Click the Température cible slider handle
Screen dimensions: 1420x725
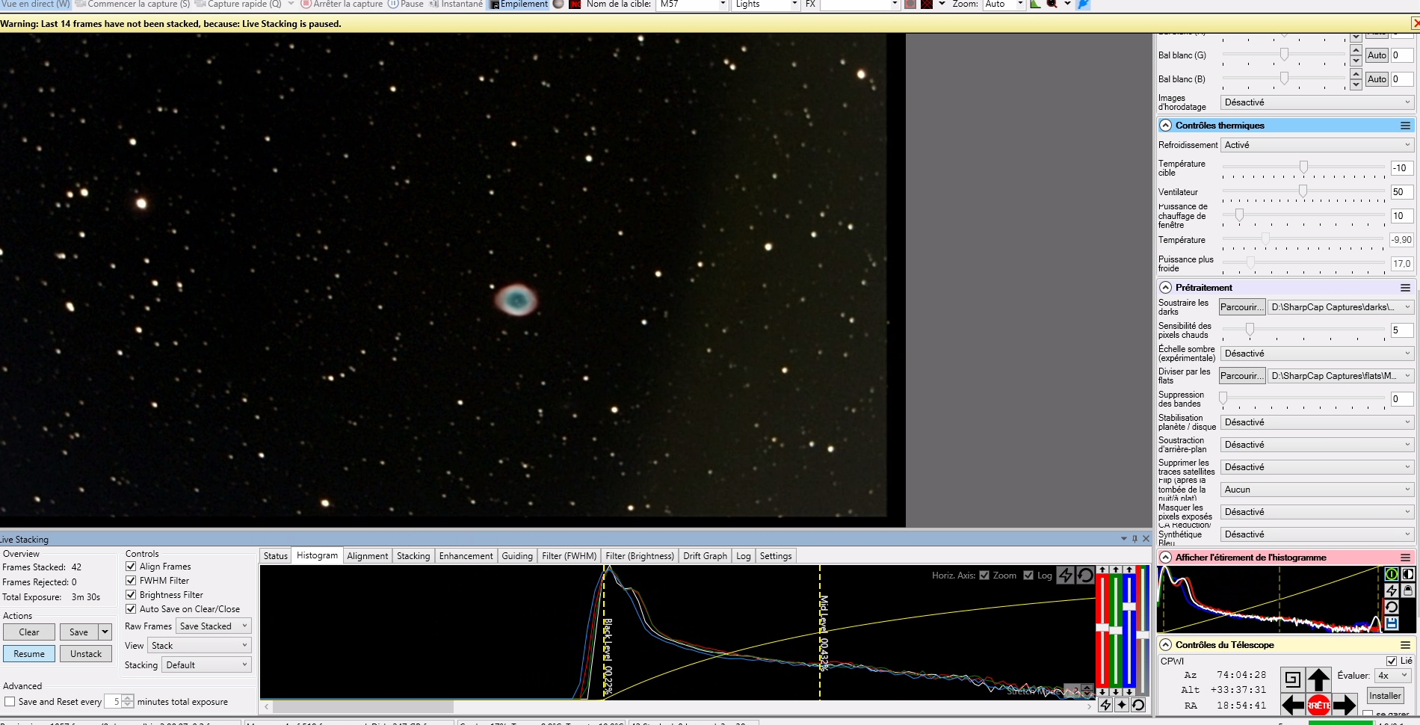tap(1303, 167)
